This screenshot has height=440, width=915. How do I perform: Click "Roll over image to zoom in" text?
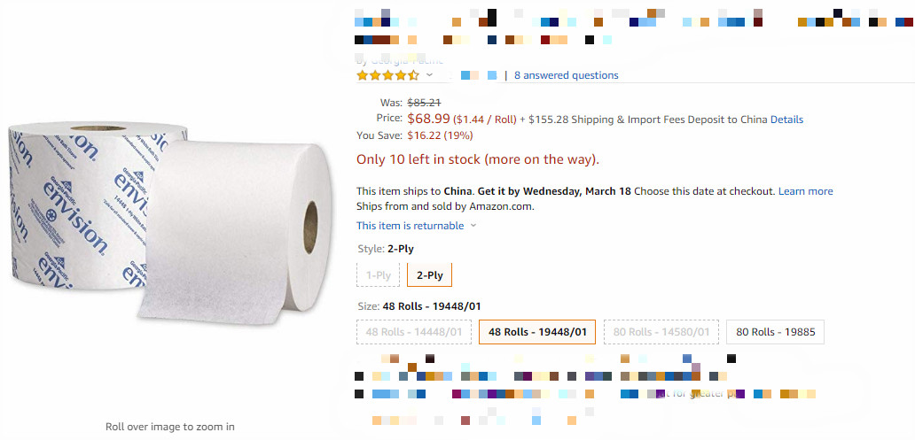(x=170, y=427)
